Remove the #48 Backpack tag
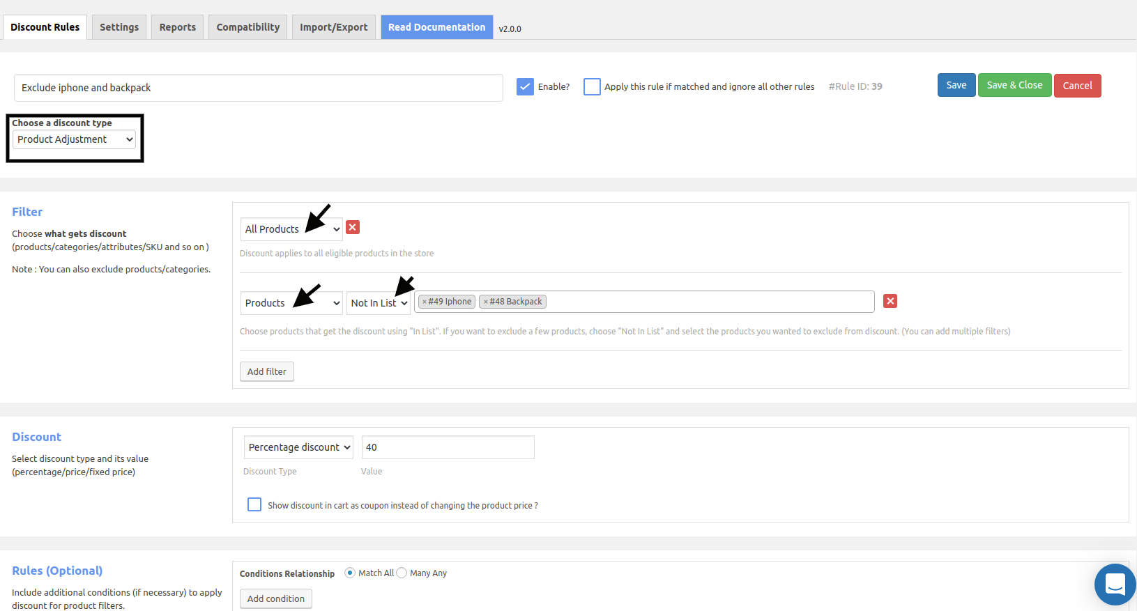This screenshot has width=1137, height=611. coord(485,302)
